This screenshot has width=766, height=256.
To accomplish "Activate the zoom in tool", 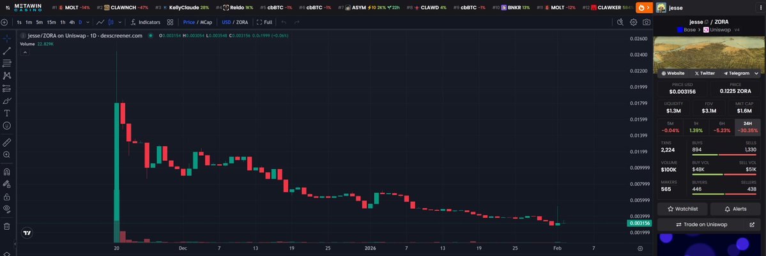I will point(7,155).
